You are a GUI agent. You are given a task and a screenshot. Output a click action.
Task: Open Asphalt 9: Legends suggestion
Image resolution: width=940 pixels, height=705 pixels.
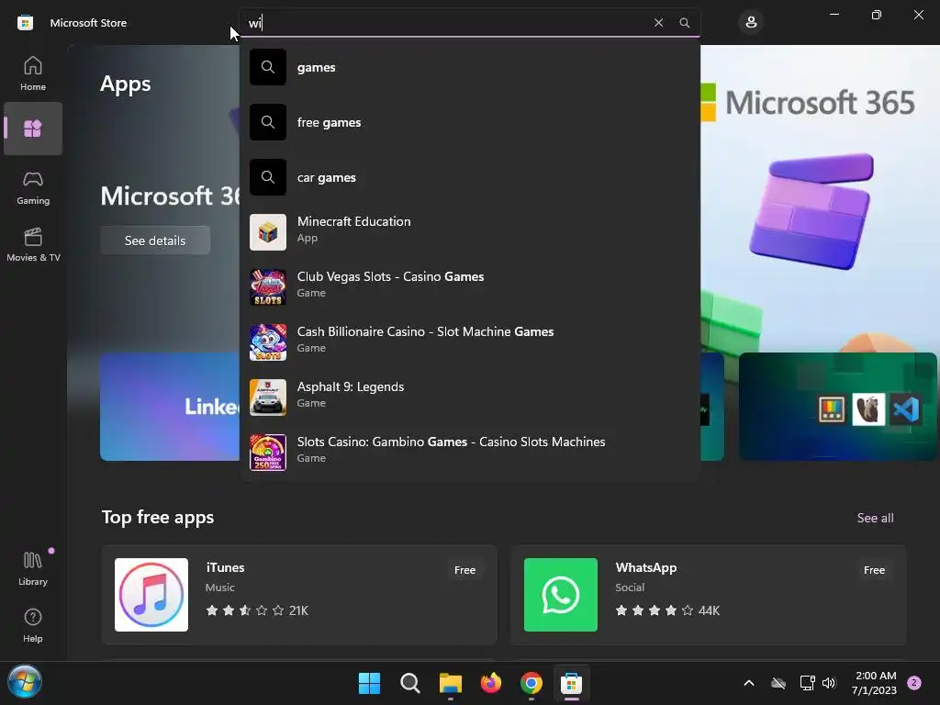[x=470, y=397]
